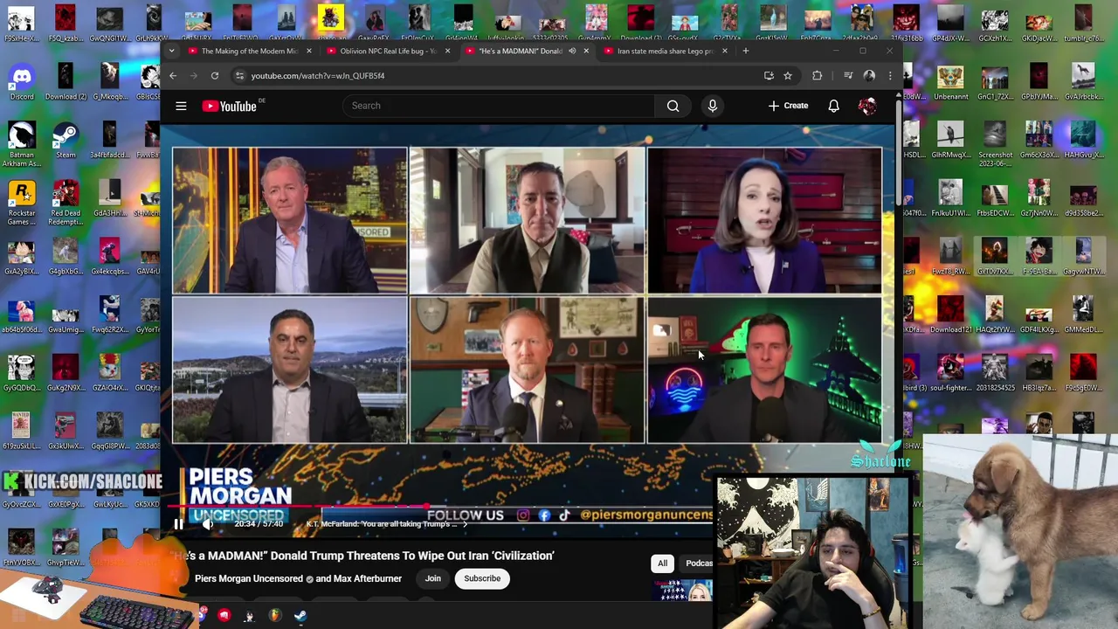This screenshot has height=629, width=1118.
Task: Switch to 'Iran state media share Lego' tab
Action: (x=666, y=51)
